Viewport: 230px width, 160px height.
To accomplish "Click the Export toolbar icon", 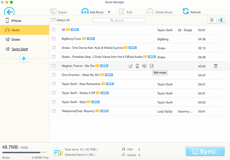I will tap(53, 11).
